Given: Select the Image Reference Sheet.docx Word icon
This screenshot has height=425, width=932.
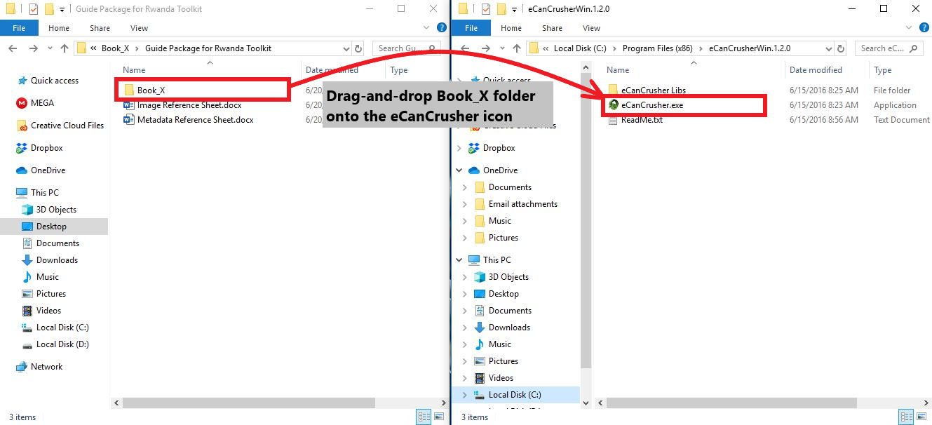Looking at the screenshot, I should point(129,105).
